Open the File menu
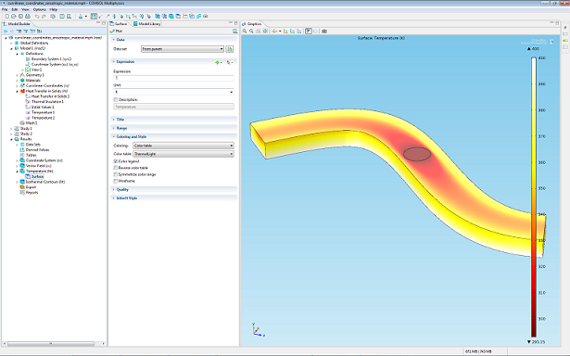The height and width of the screenshot is (356, 570). coord(5,9)
